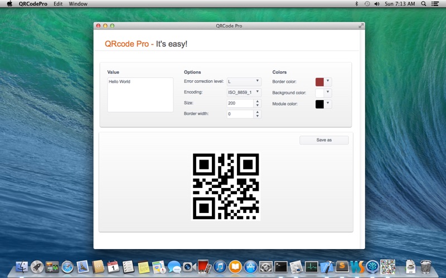Viewport: 446px width, 278px height.
Task: Open the JAR file icon in dock
Action: (410, 267)
